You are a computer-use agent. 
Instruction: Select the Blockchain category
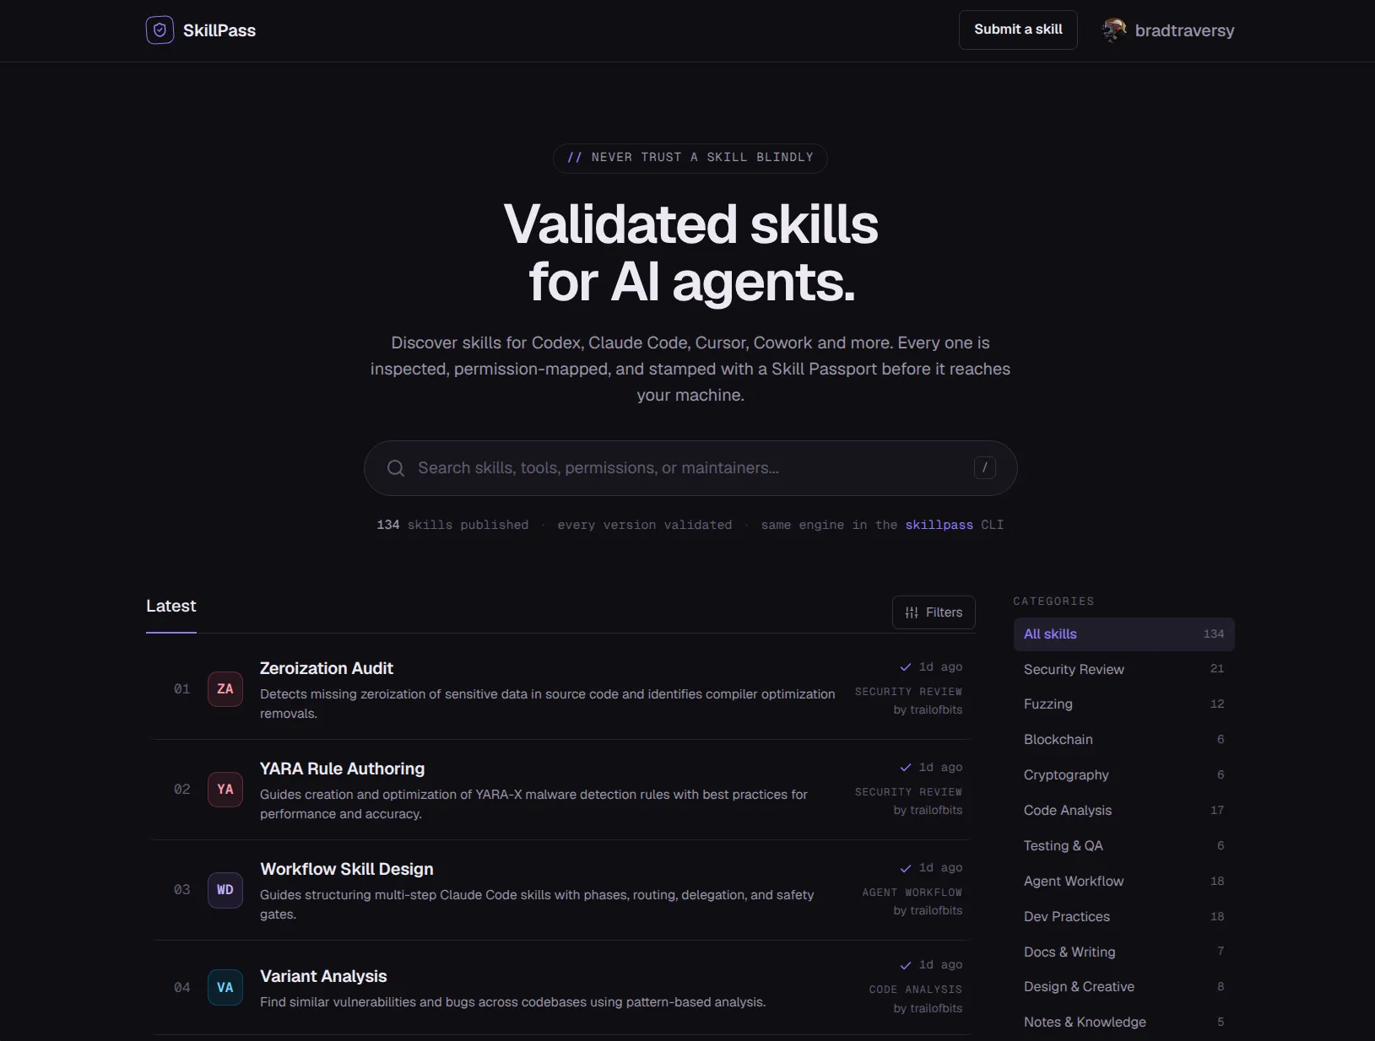pyautogui.click(x=1123, y=740)
